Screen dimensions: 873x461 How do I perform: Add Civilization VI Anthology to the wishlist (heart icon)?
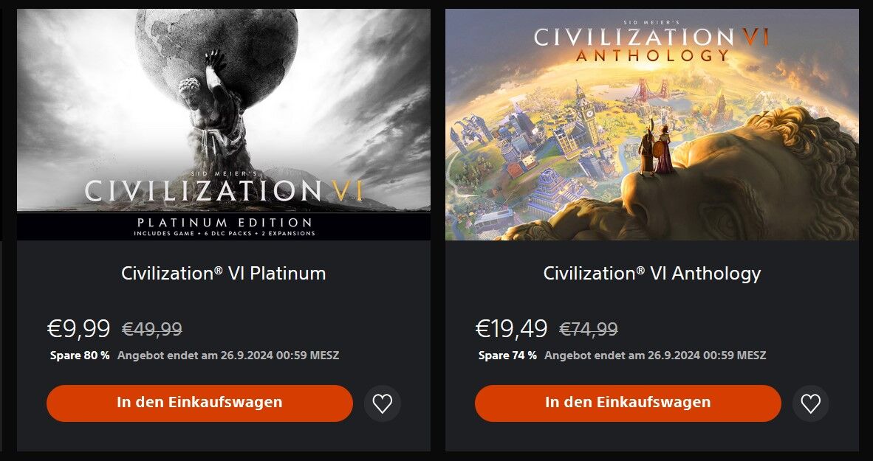coord(810,403)
